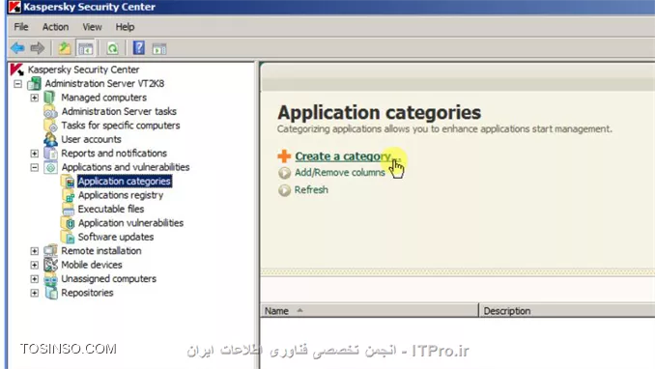Click the Create a category link
Viewport: 655px width, 369px height.
[x=348, y=156]
